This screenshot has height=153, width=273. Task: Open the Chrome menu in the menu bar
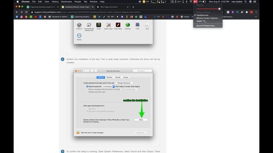coord(26,2)
